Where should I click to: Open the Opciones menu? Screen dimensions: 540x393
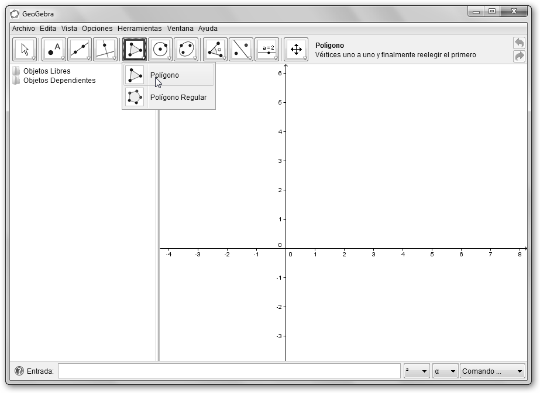(x=97, y=28)
